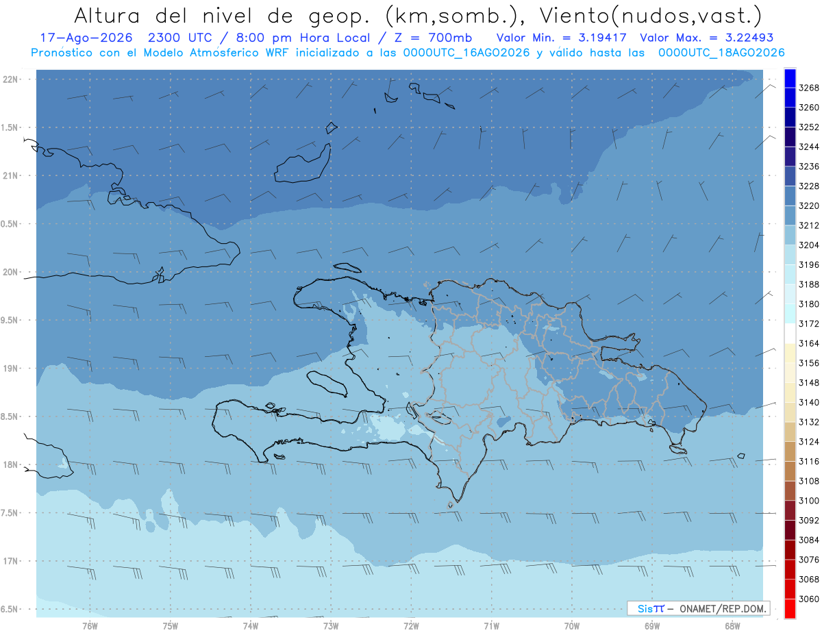Click the colorbar value '3132'

[809, 422]
